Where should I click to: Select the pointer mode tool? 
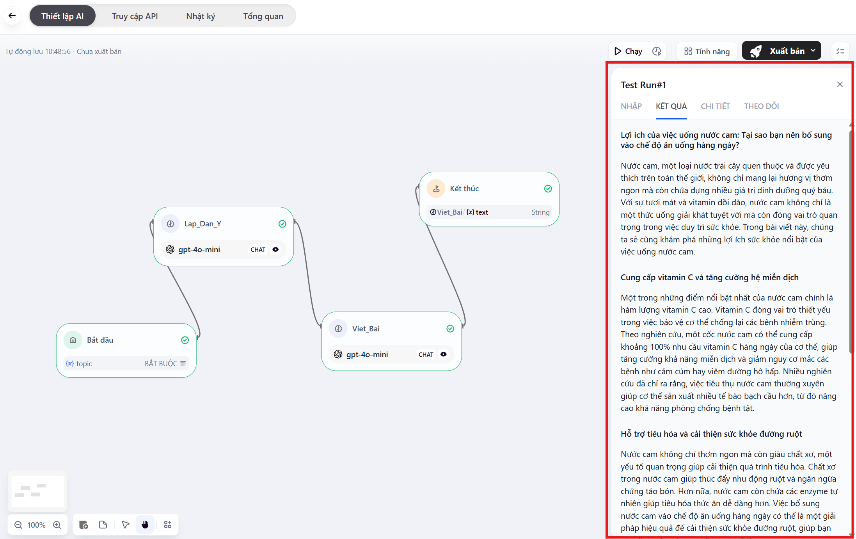tap(126, 525)
